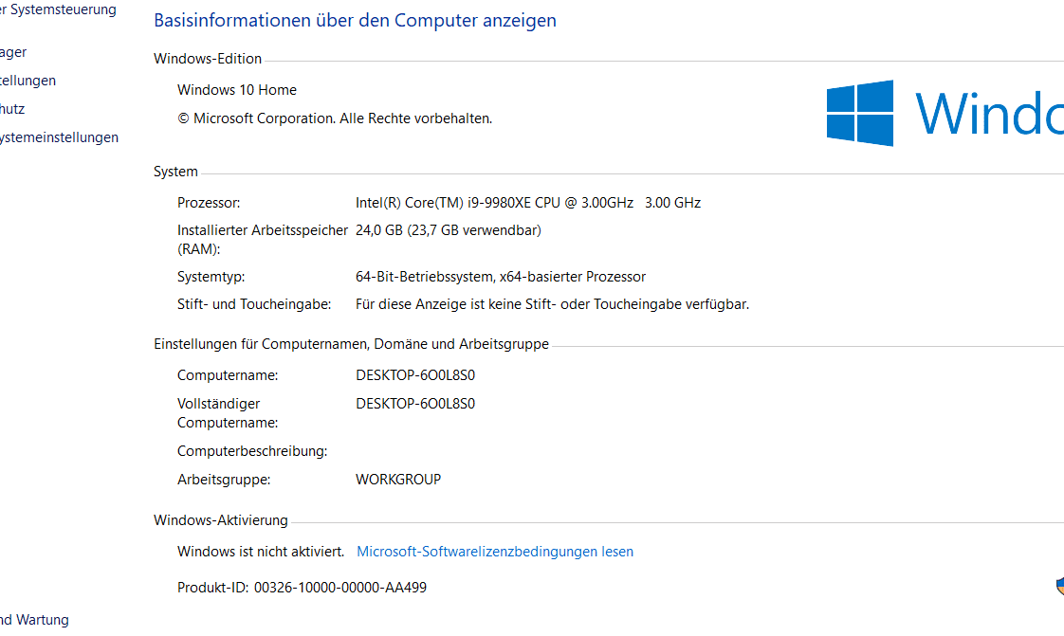Click the 'Windows-Edition' section header

pyautogui.click(x=208, y=59)
